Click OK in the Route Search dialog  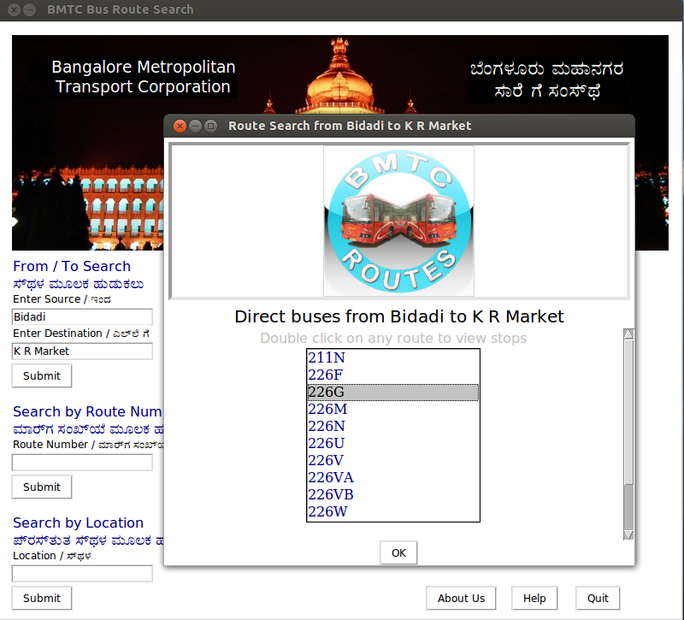398,552
